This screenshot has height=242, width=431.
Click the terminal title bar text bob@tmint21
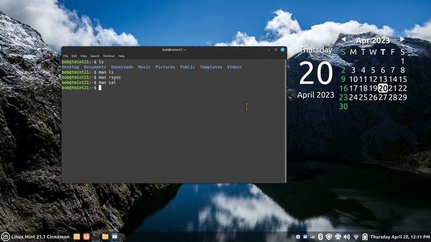(x=174, y=50)
